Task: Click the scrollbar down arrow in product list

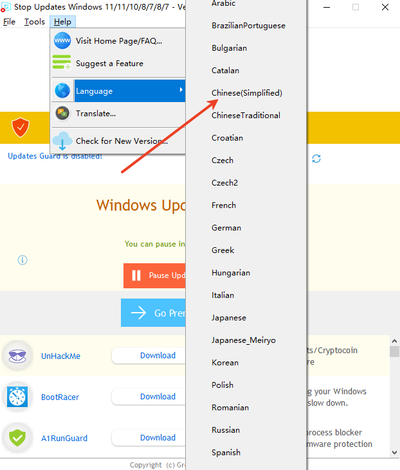Action: tap(394, 452)
